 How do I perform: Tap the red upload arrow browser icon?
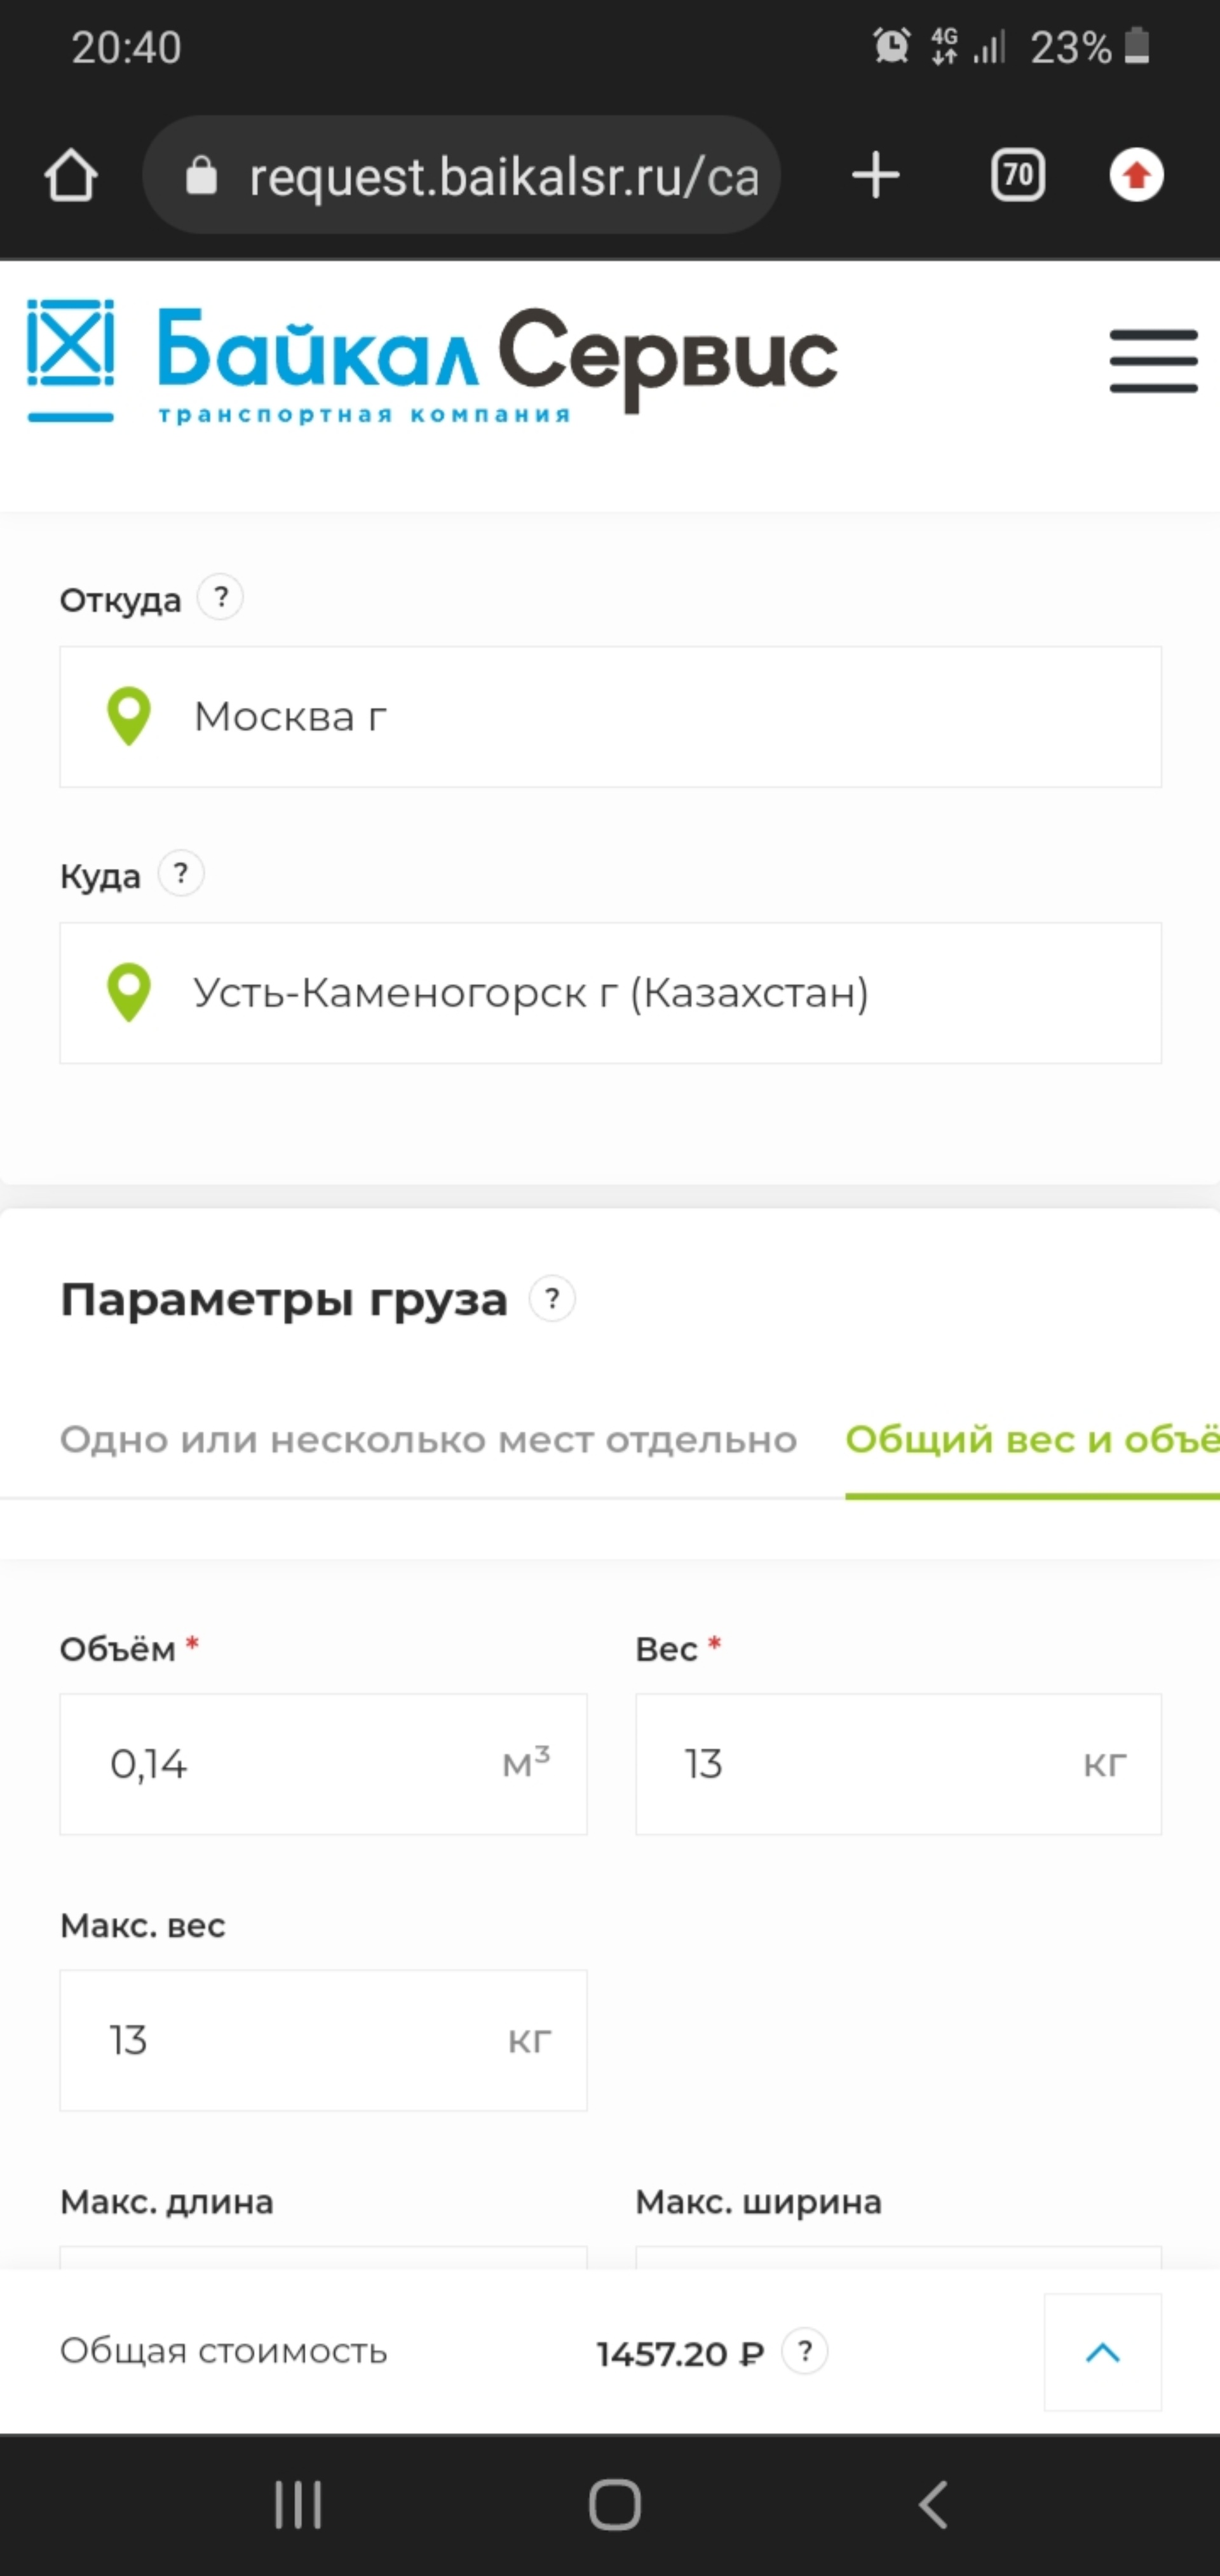(1136, 176)
